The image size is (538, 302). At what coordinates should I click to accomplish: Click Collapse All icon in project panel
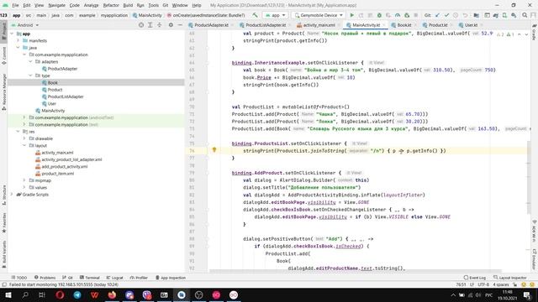point(160,25)
